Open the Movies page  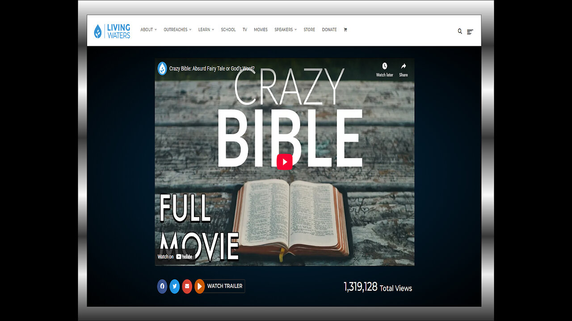(x=261, y=30)
